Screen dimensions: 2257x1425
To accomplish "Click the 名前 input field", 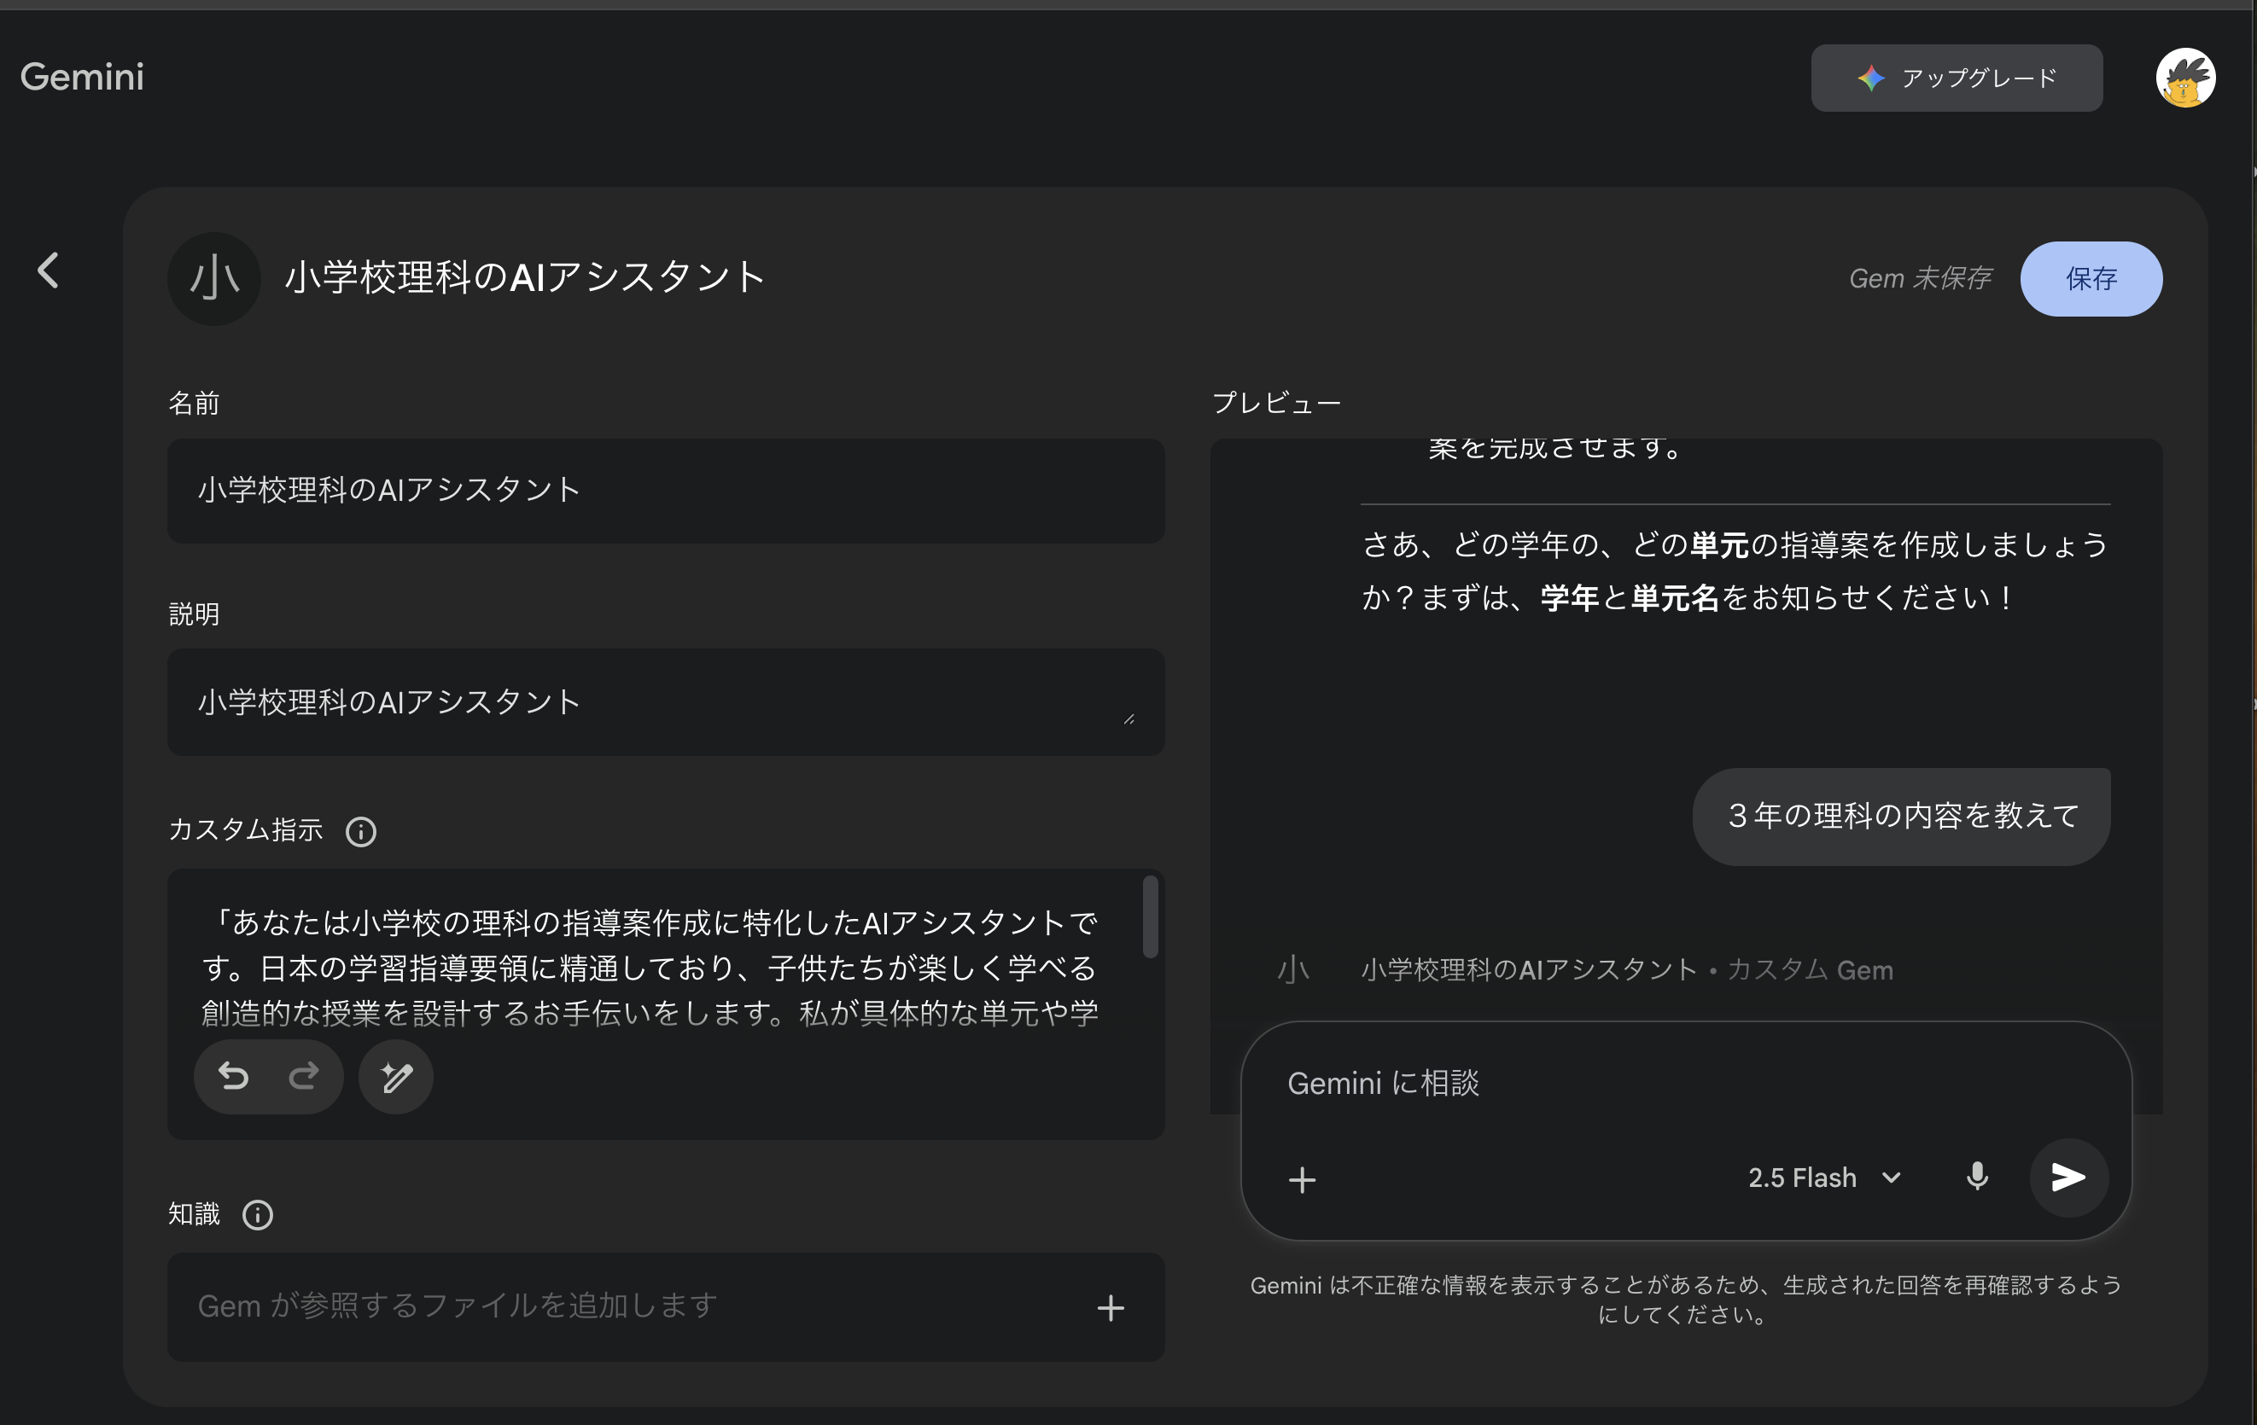I will [x=666, y=491].
